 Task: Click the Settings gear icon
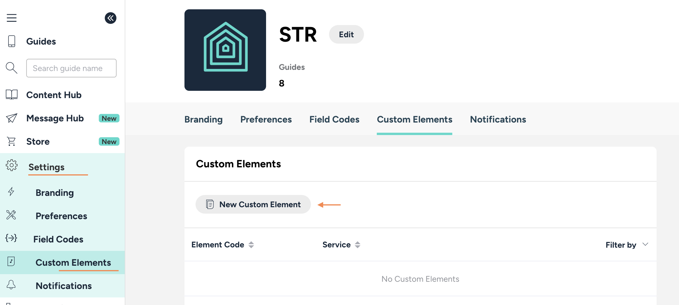(12, 165)
